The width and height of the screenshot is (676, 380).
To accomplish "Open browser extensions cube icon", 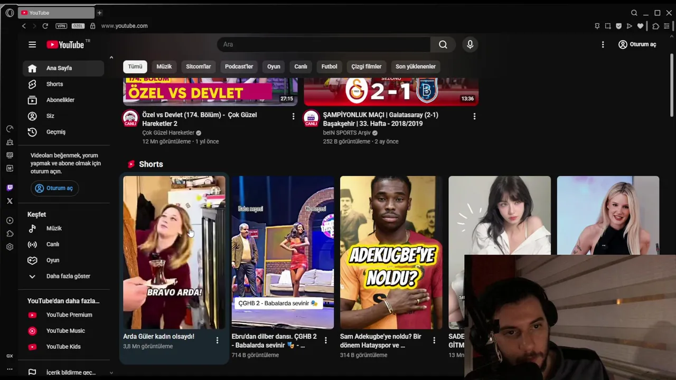I will 656,26.
